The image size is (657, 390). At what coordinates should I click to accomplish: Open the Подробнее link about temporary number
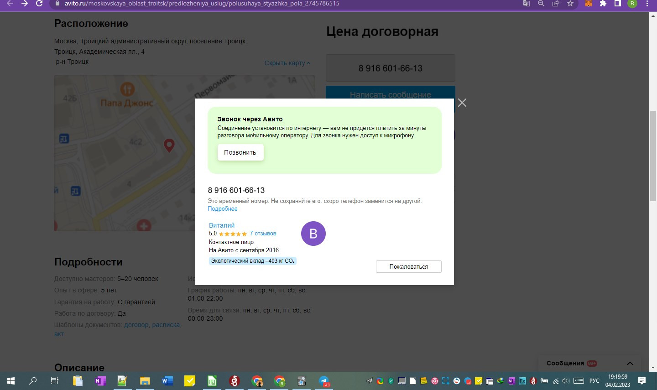(223, 208)
